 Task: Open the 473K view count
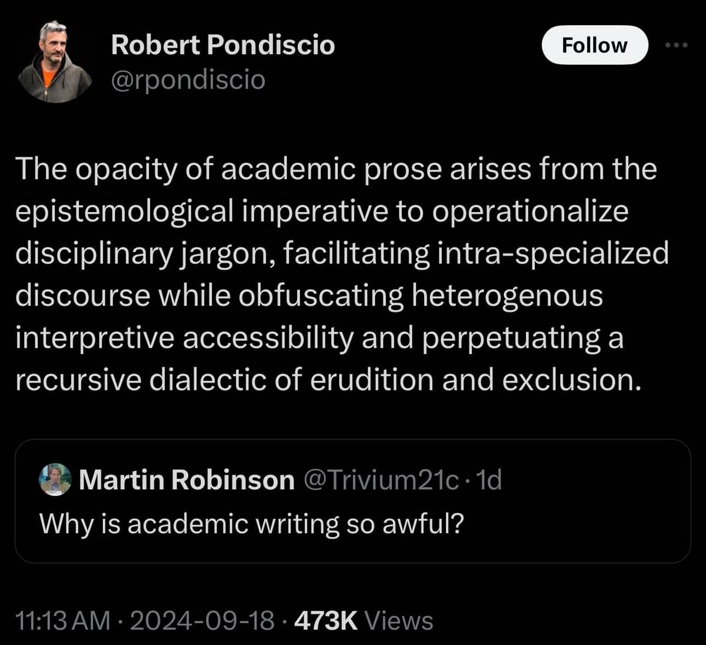[x=326, y=620]
